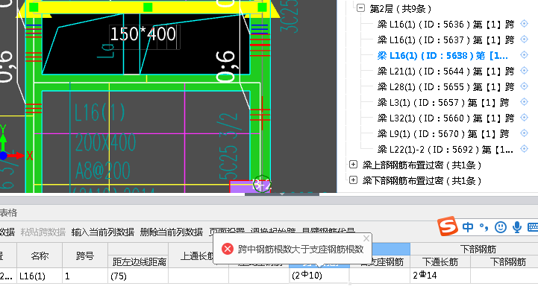538x292 pixels.
Task: Click the 下通长筋 column header
Action: [x=440, y=262]
